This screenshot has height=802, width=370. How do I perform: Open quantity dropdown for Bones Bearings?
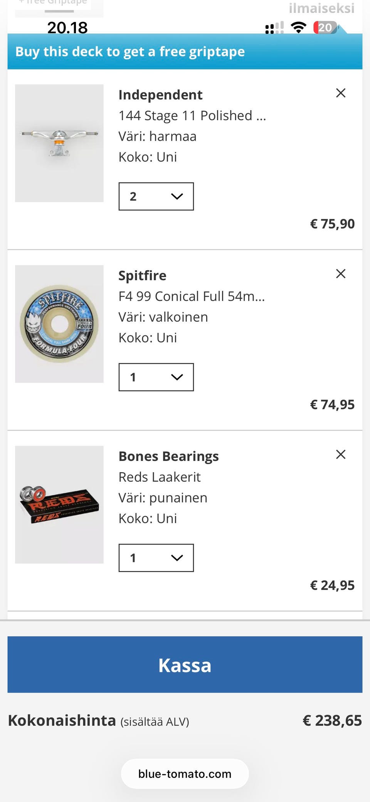[x=156, y=558]
